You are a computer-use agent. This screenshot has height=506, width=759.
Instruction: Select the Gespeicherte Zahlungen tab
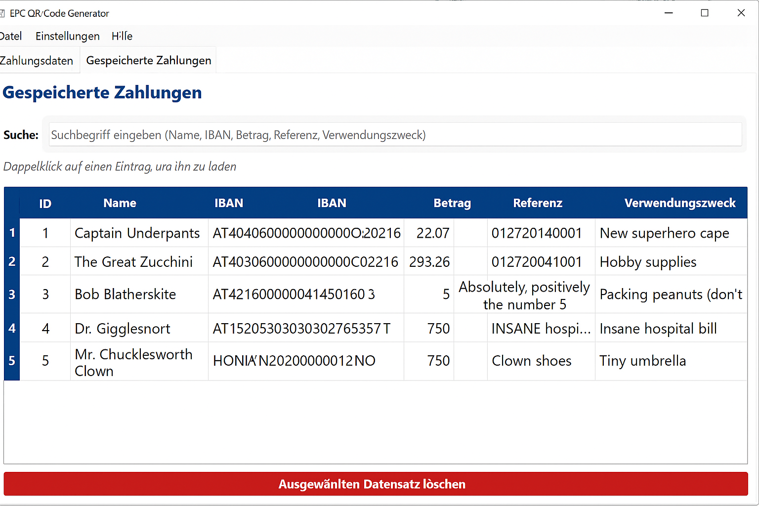coord(149,60)
